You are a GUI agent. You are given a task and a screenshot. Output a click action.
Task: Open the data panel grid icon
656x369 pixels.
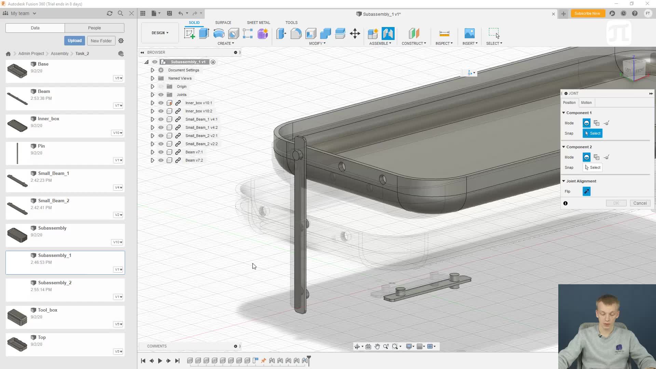point(143,13)
